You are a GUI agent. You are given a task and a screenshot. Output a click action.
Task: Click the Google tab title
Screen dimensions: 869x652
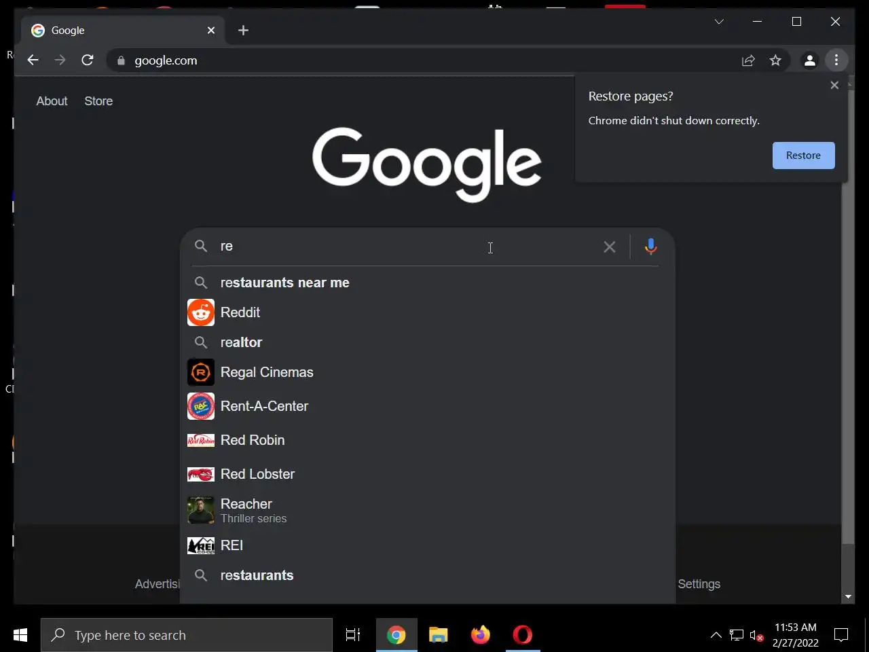(68, 31)
